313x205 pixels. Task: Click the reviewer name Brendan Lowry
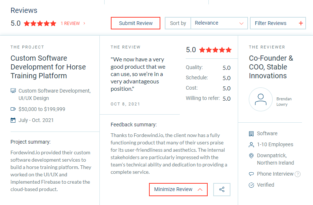pyautogui.click(x=284, y=102)
